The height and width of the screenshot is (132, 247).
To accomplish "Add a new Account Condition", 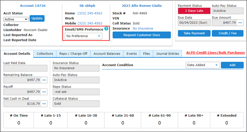I will click(232, 65).
